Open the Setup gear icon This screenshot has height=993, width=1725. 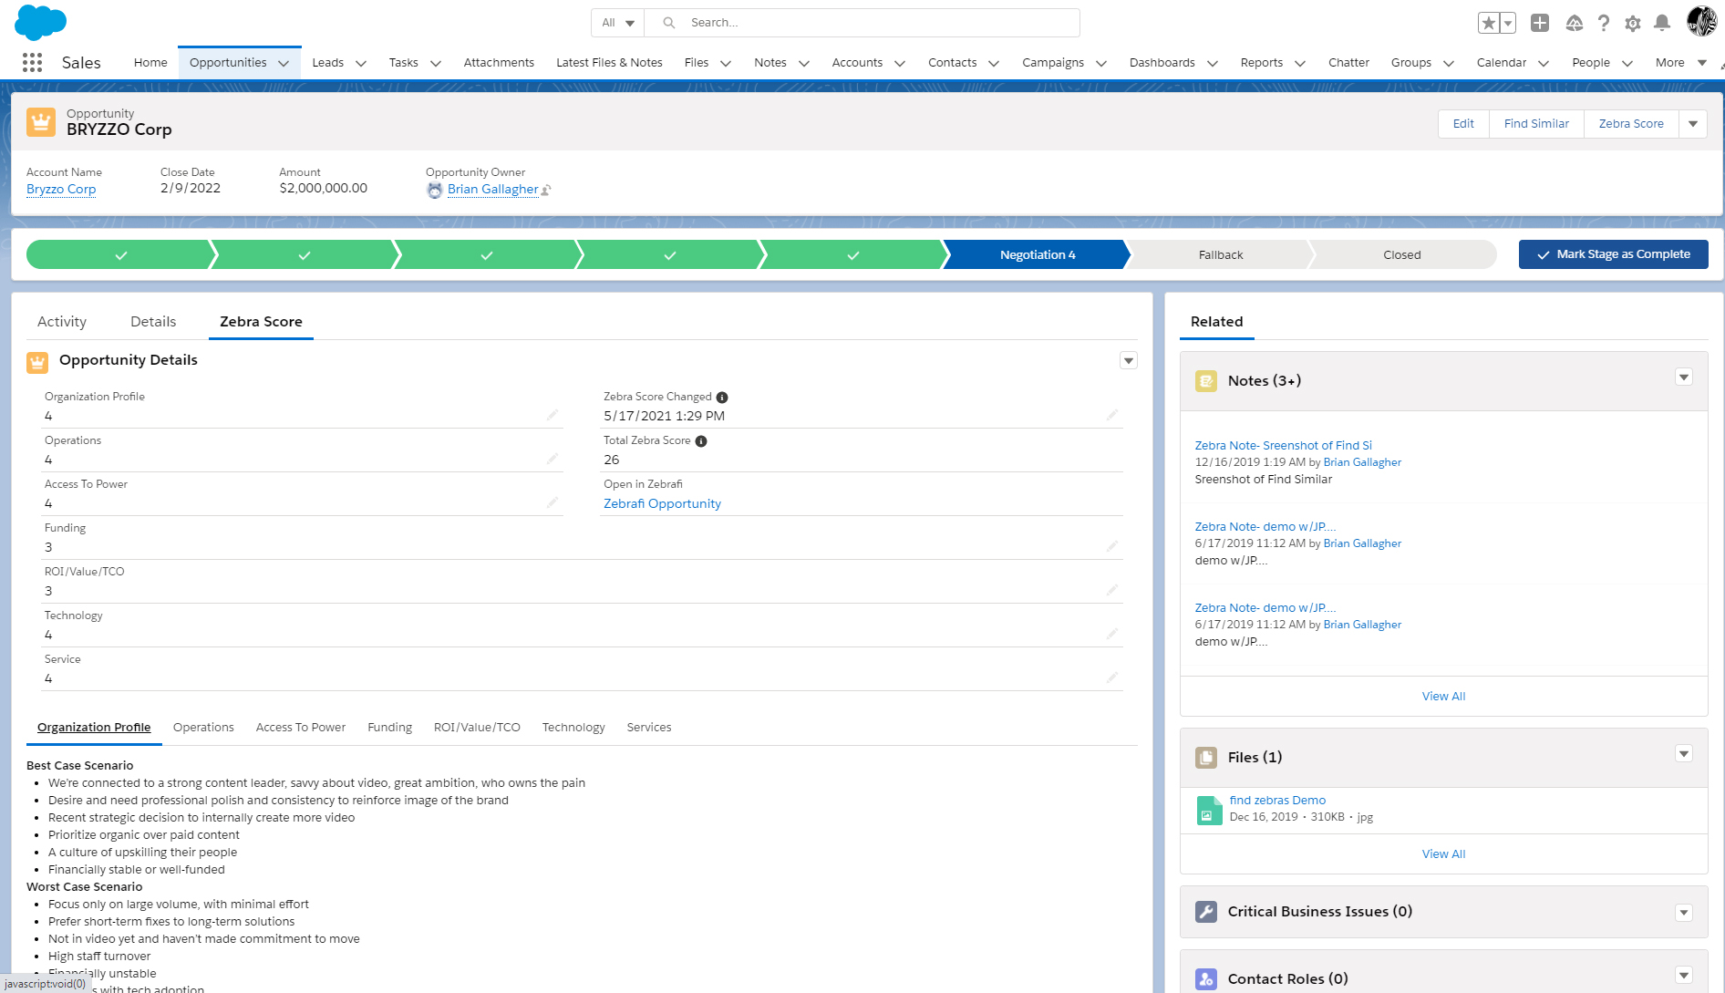tap(1633, 24)
